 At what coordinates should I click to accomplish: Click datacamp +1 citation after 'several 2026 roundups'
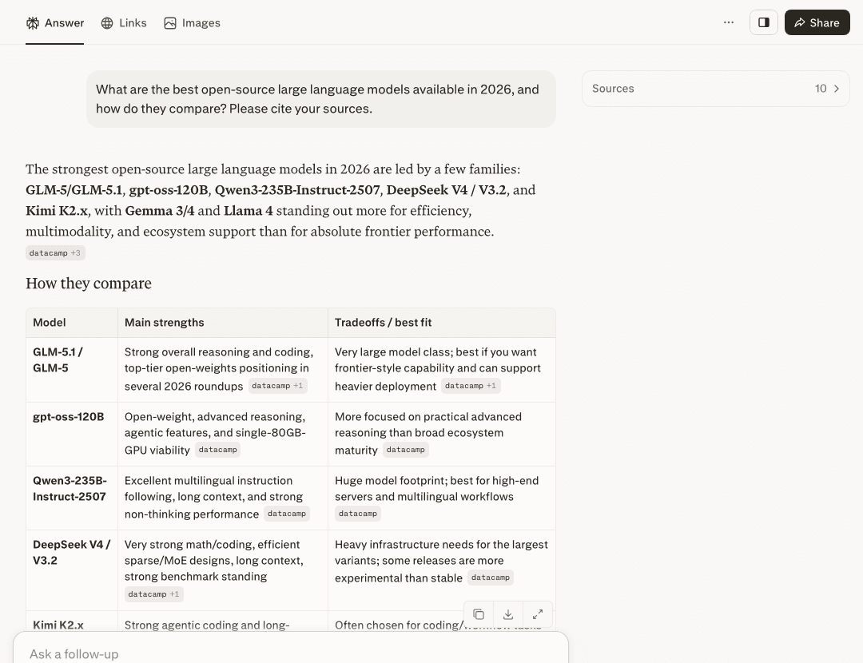[277, 386]
